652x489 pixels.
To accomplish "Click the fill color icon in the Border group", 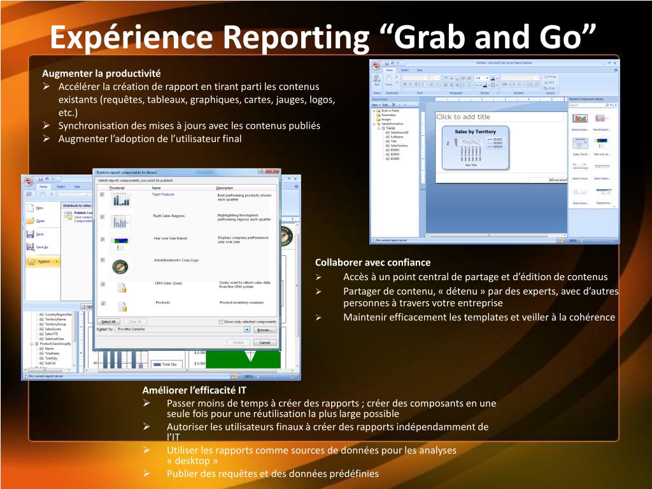I will (493, 78).
